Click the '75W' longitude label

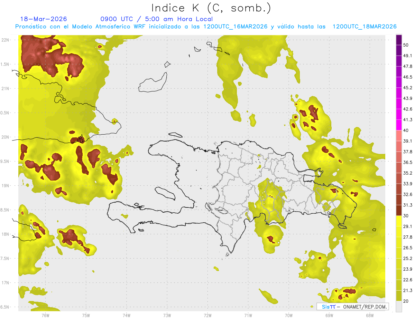pos(86,315)
